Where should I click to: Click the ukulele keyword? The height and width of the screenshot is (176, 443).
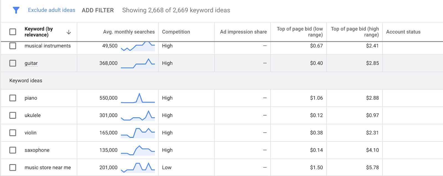tap(33, 115)
